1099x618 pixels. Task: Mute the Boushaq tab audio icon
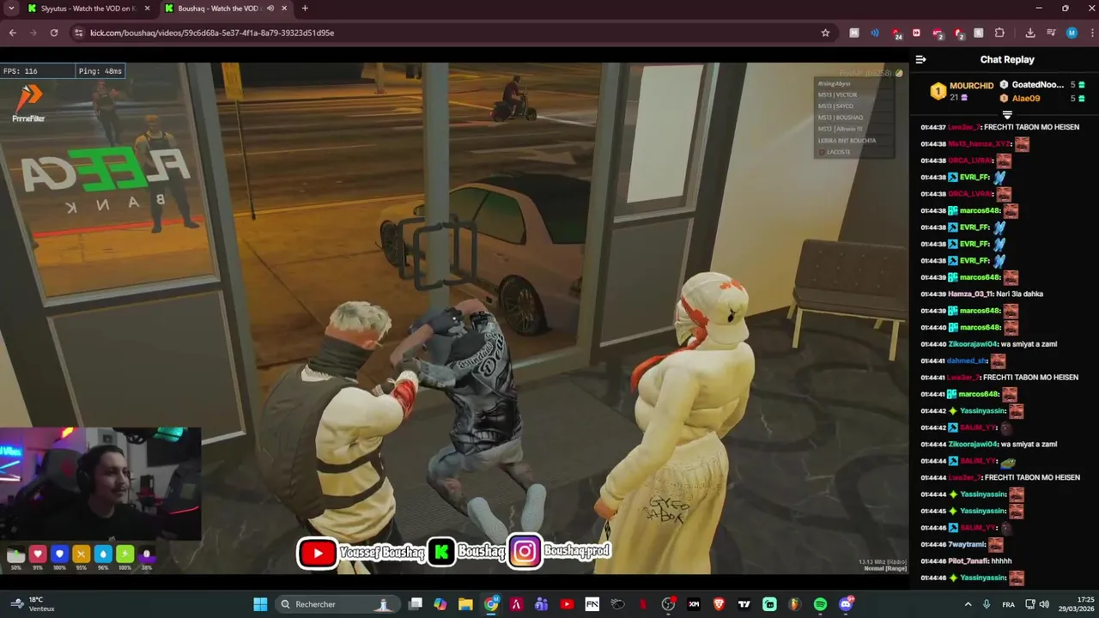(x=270, y=9)
